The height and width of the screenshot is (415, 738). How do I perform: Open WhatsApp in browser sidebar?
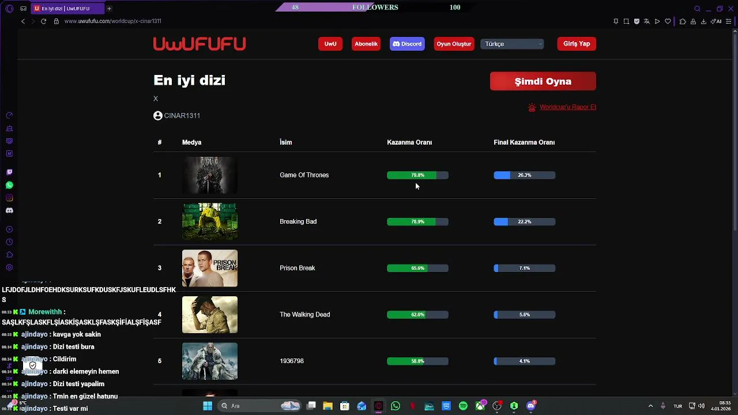(x=9, y=185)
